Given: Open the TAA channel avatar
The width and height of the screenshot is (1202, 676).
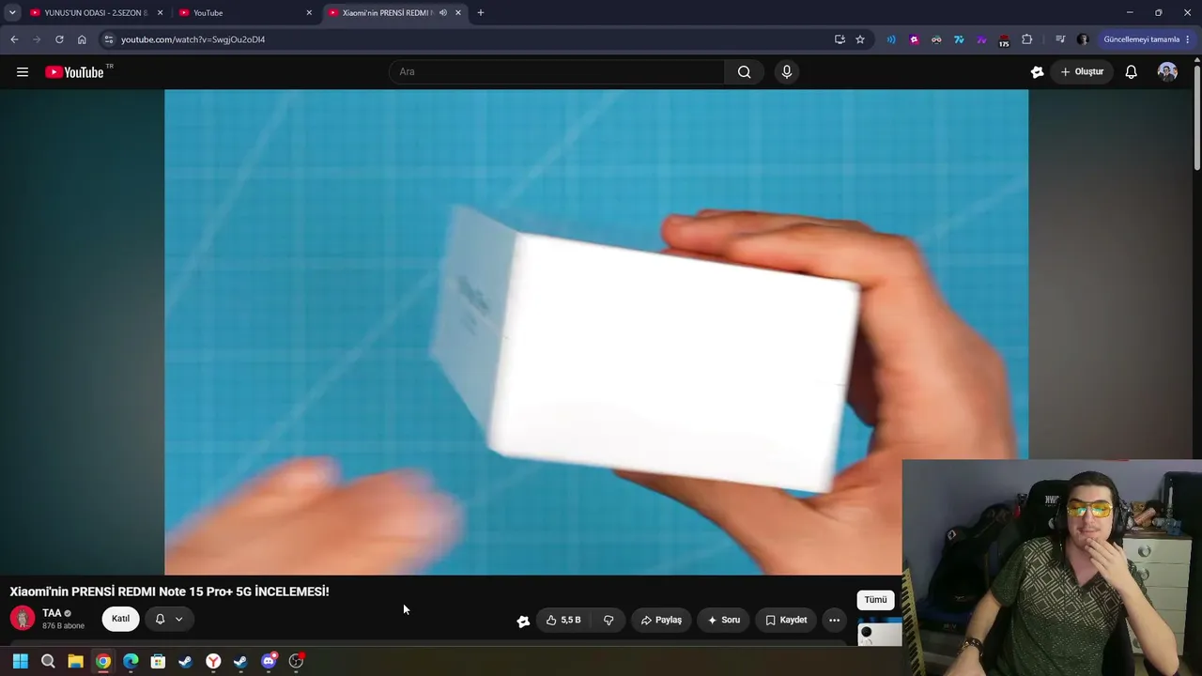Looking at the screenshot, I should [x=23, y=619].
